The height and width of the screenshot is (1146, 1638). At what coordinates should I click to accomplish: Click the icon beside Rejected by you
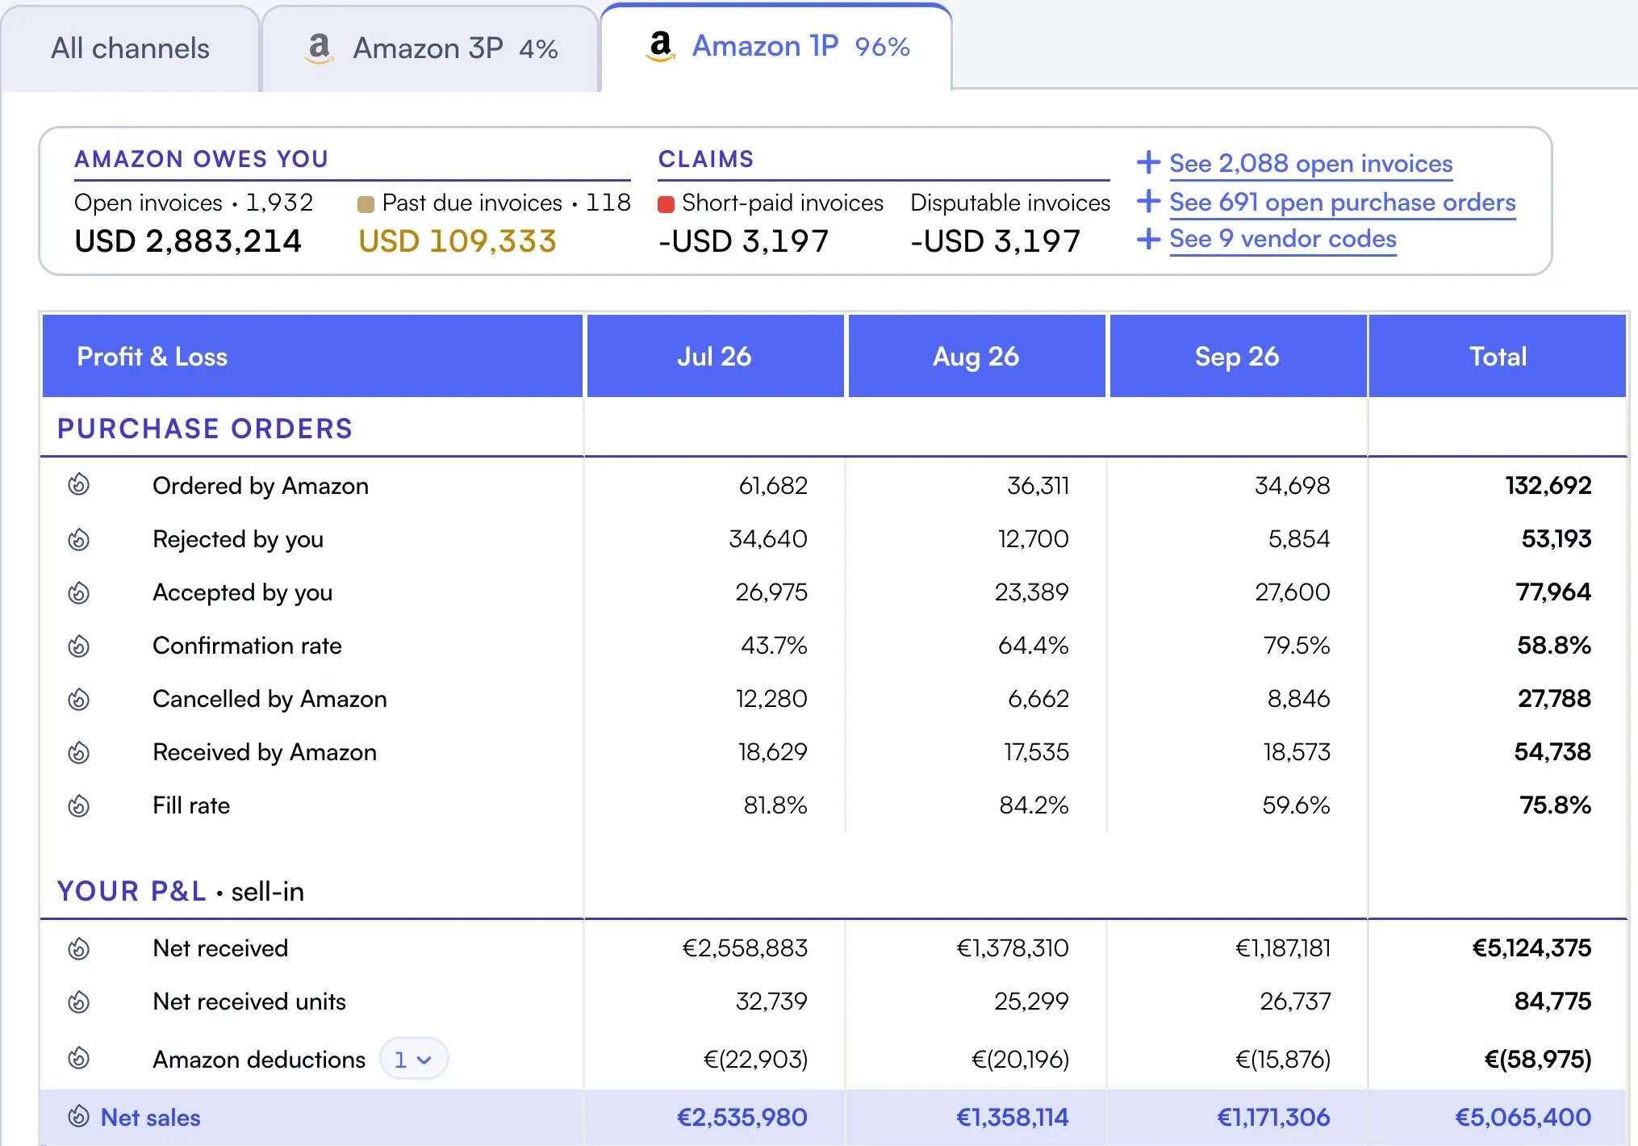78,538
